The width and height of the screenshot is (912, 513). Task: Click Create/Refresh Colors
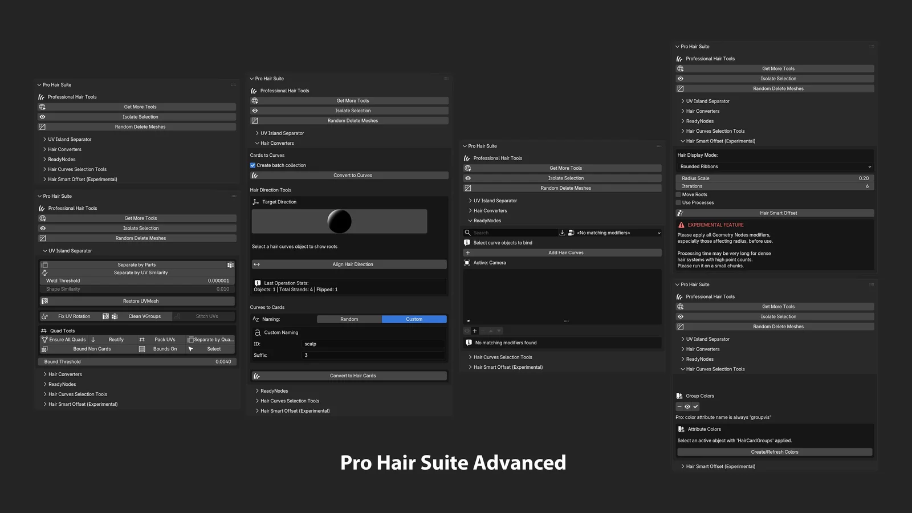point(774,451)
